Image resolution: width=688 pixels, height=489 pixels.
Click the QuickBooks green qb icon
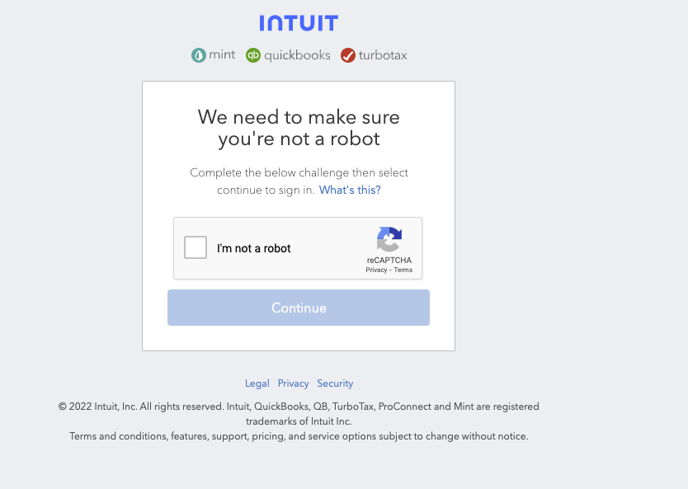[x=253, y=55]
